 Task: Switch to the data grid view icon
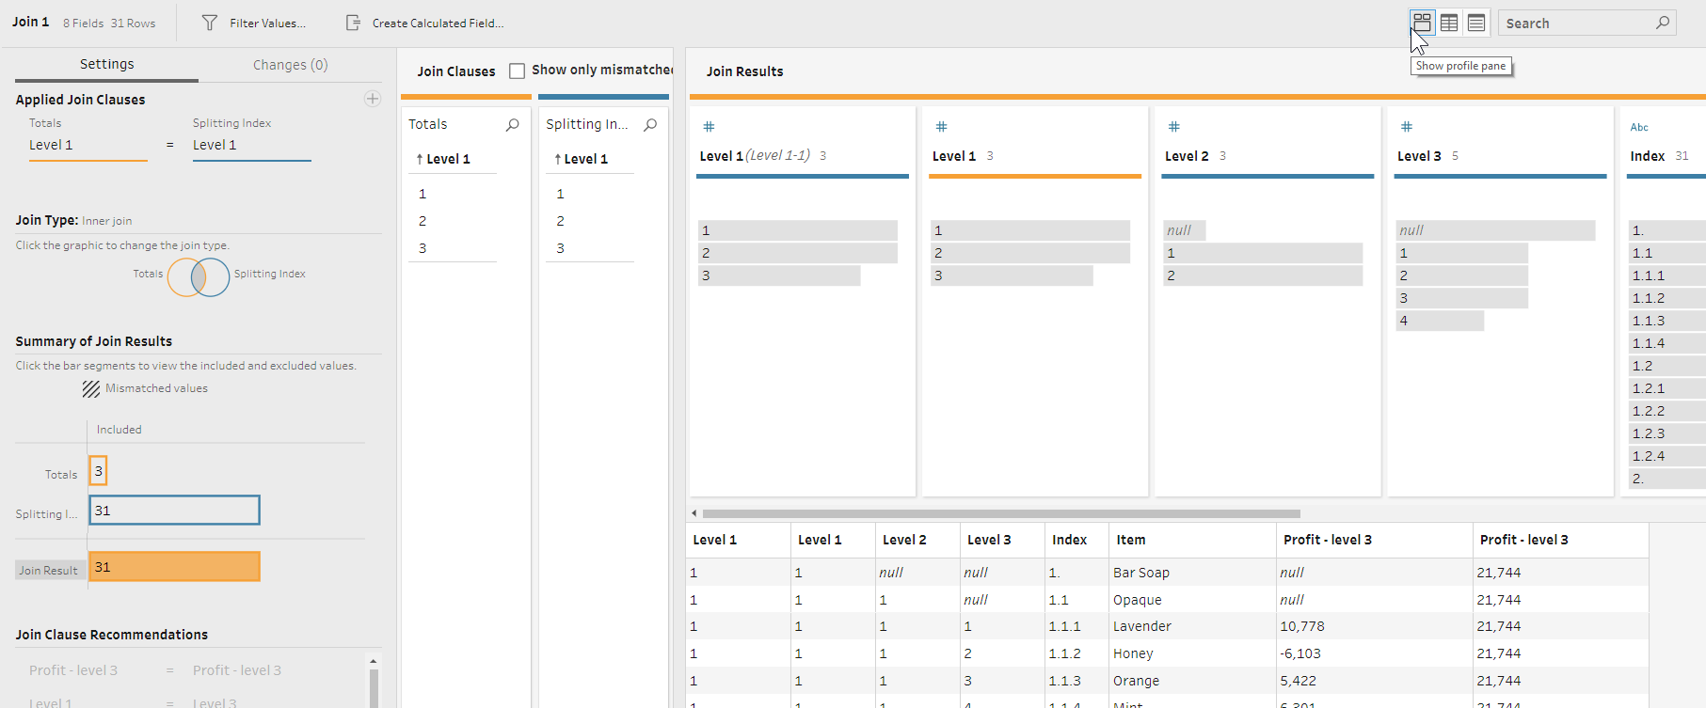click(x=1449, y=23)
